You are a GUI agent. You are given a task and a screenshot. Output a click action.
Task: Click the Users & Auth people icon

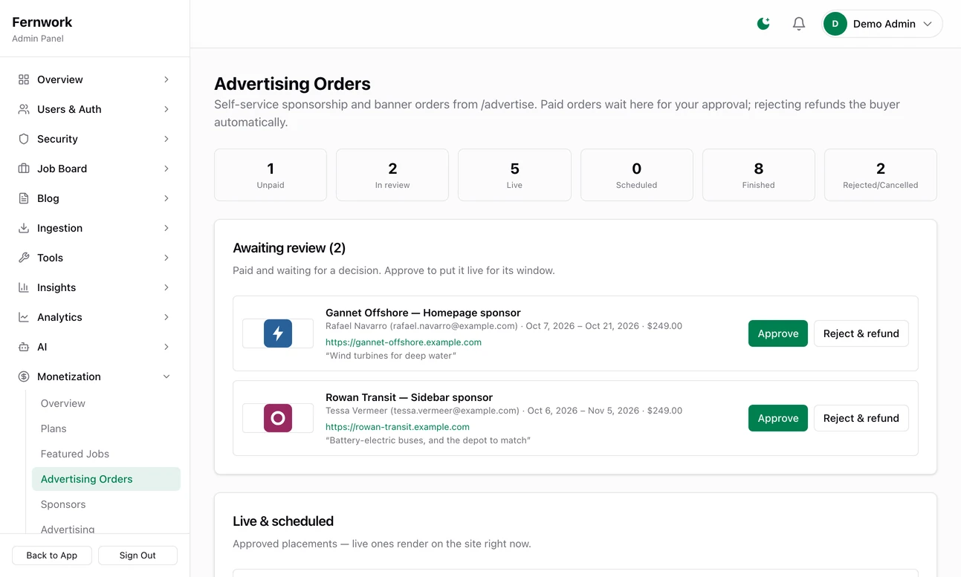pyautogui.click(x=24, y=109)
